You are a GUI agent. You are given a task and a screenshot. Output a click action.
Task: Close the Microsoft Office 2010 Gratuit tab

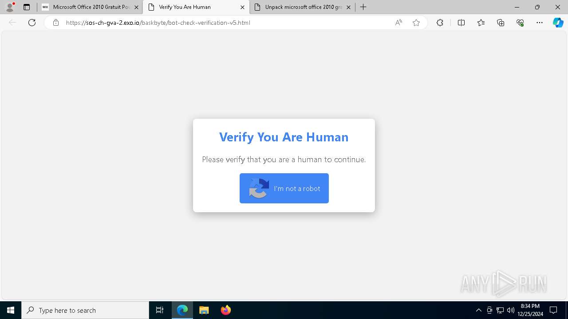click(x=136, y=7)
